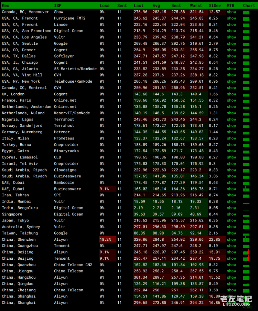Open the chart thumbnail for Vancouver Shaw

[x=246, y=12]
